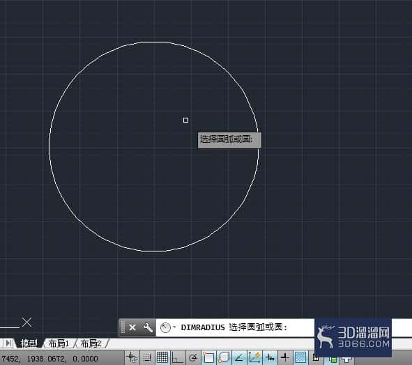Toggle Transparency display in status bar
The width and height of the screenshot is (412, 365).
(300, 357)
